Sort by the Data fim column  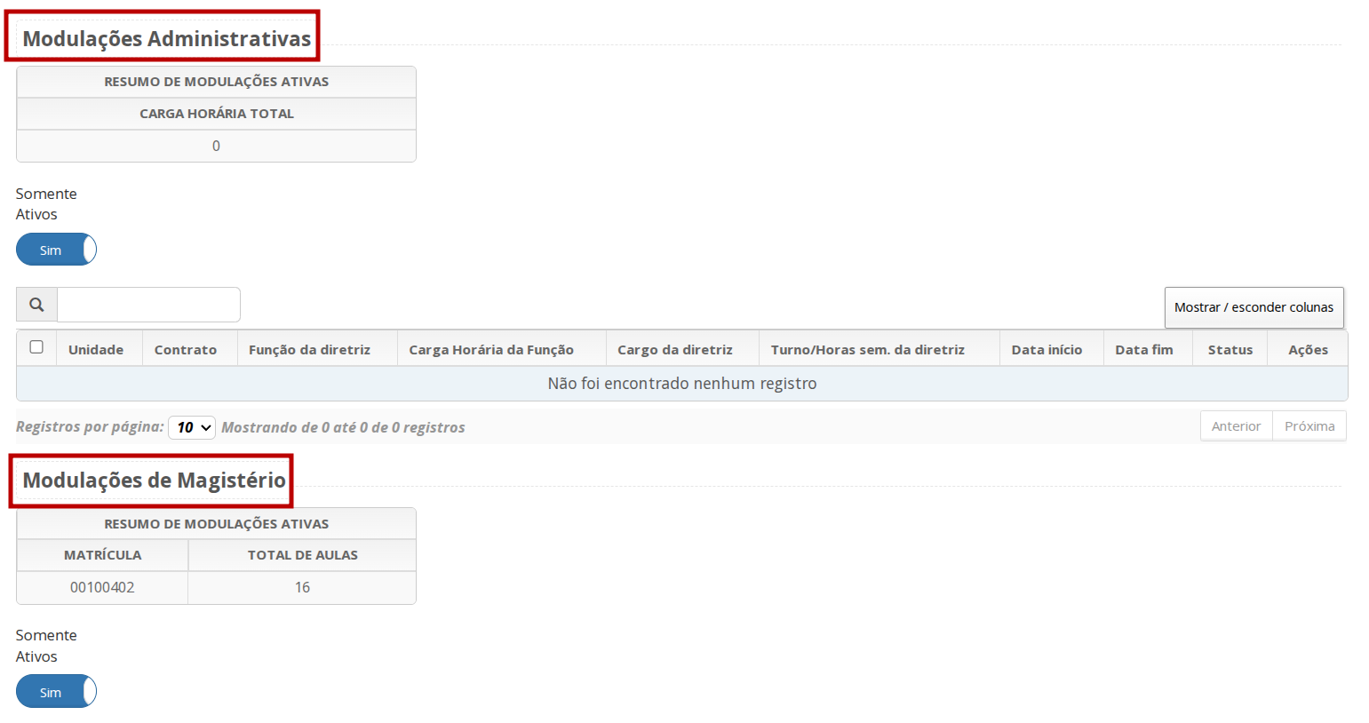[1144, 350]
